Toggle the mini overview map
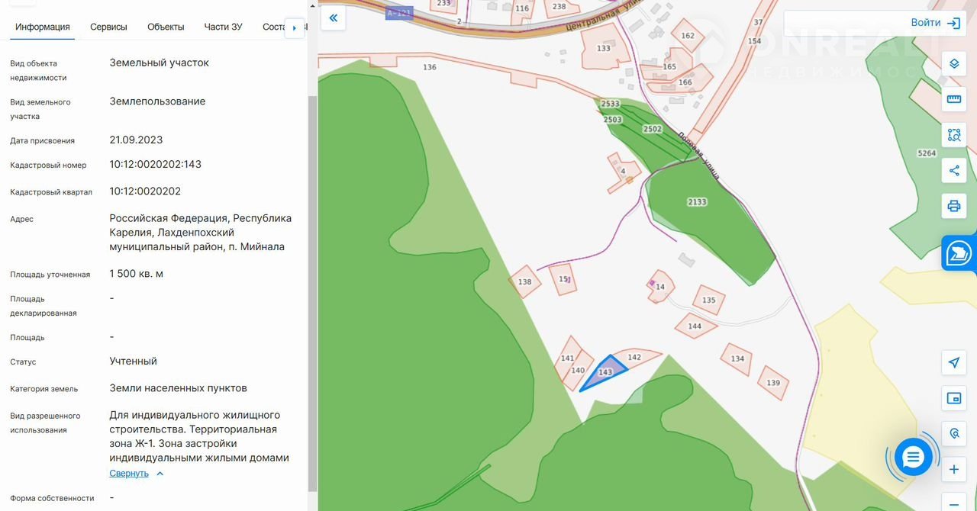977x511 pixels. pyautogui.click(x=953, y=398)
